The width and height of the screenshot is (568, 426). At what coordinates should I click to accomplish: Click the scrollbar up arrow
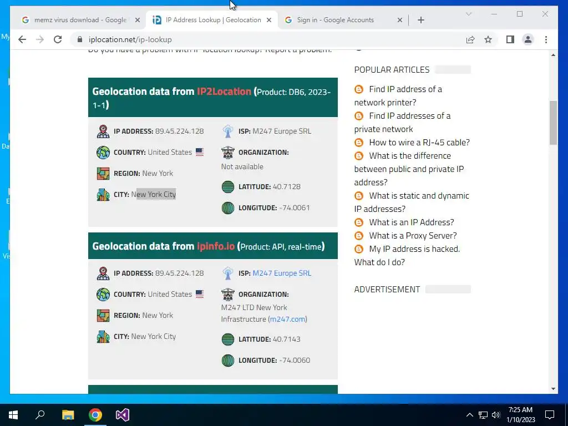[x=553, y=55]
